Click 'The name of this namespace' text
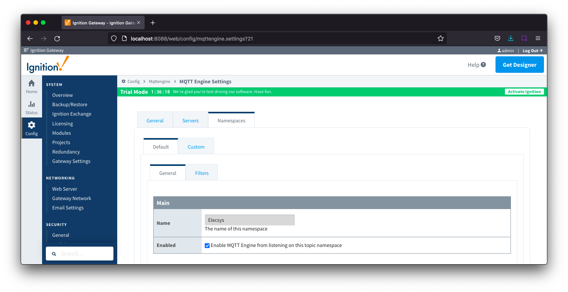 (236, 229)
